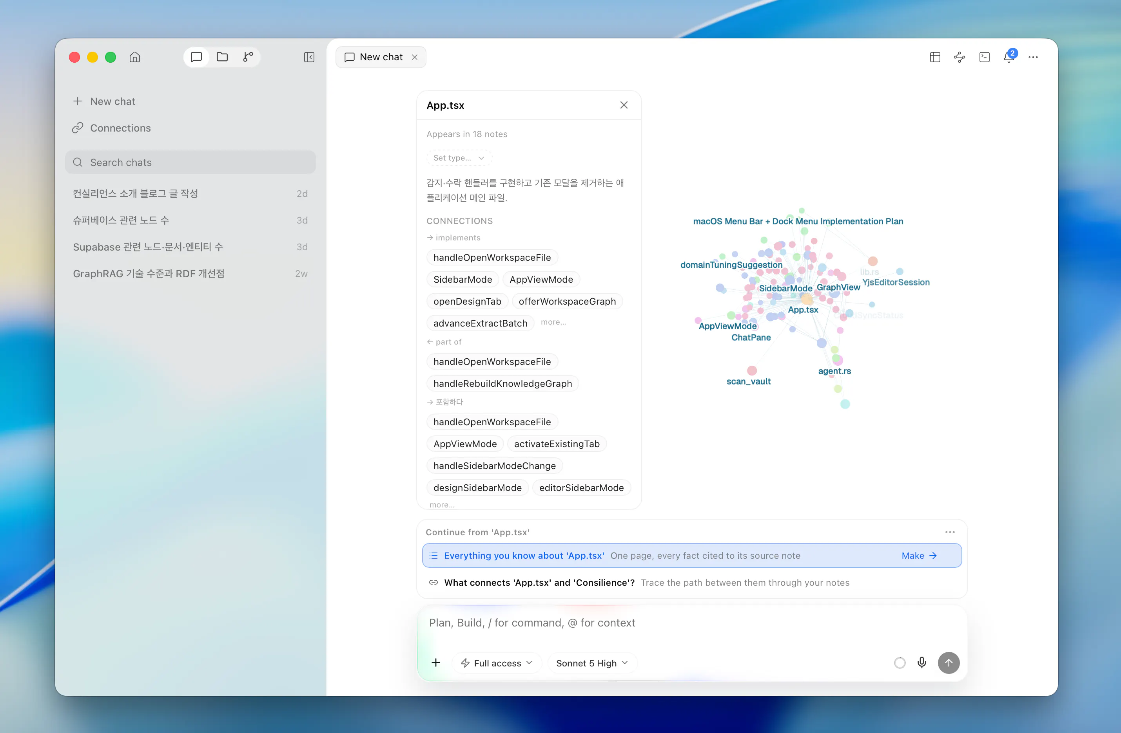
Task: Click AppViewMode chip under implements
Action: [x=541, y=280]
